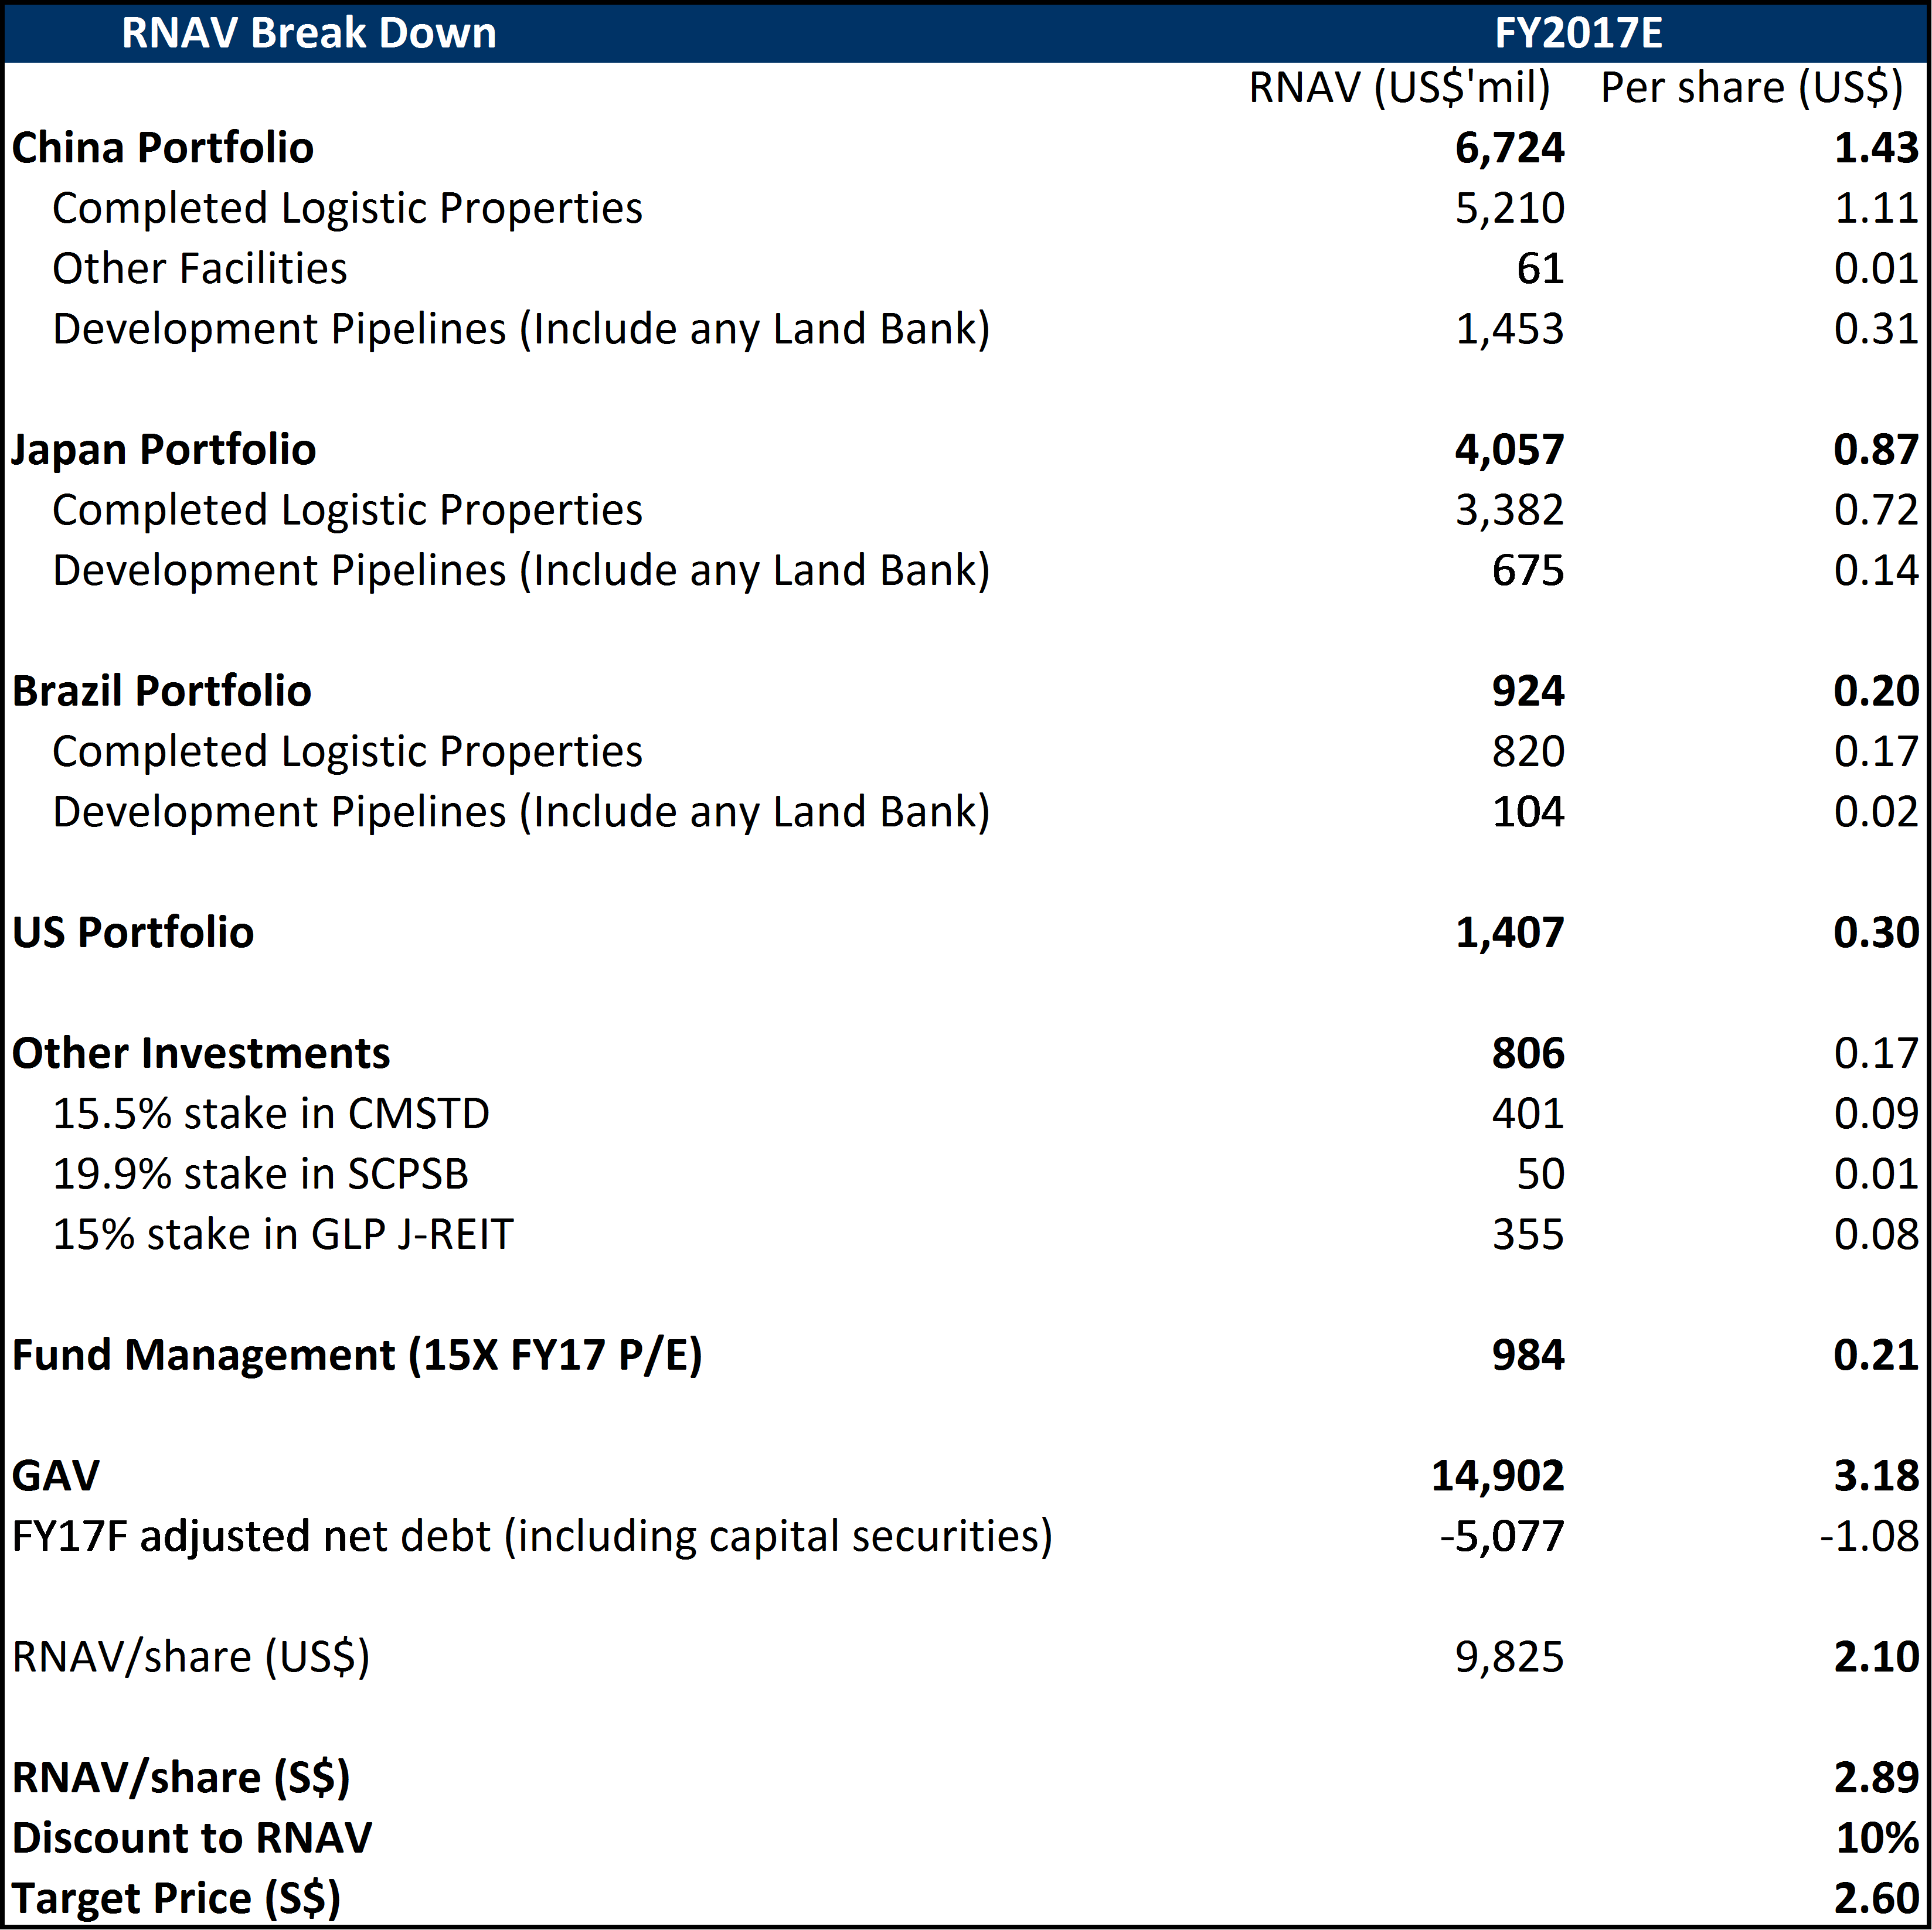Select per share value 0.31
The image size is (1932, 1930).
(x=1876, y=329)
